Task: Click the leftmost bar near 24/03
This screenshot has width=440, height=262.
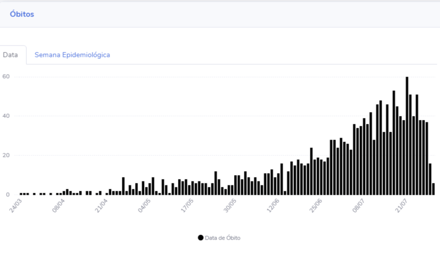Action: [21, 194]
